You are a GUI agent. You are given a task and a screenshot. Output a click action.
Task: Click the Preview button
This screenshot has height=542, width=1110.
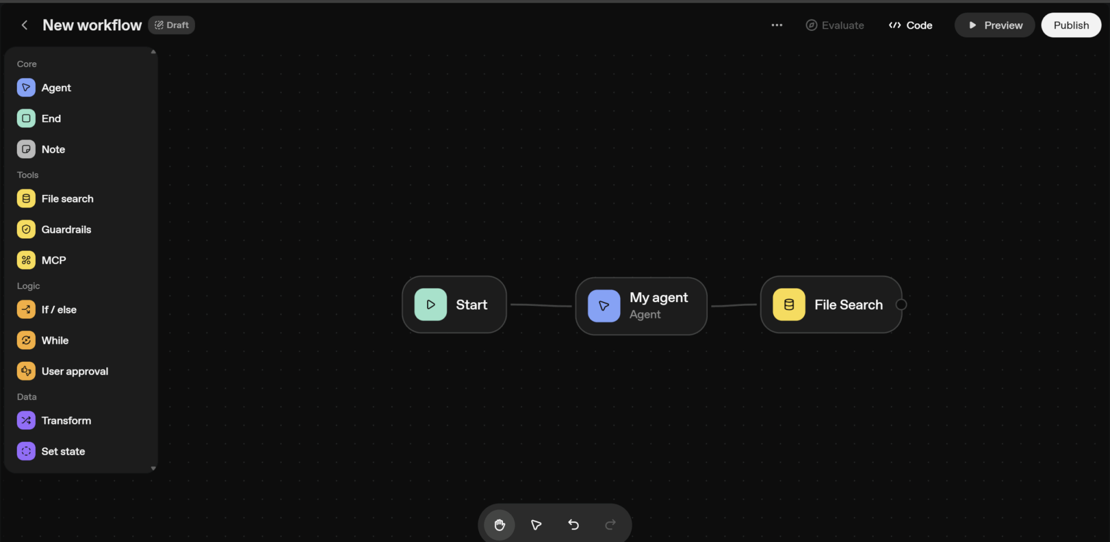(x=995, y=25)
